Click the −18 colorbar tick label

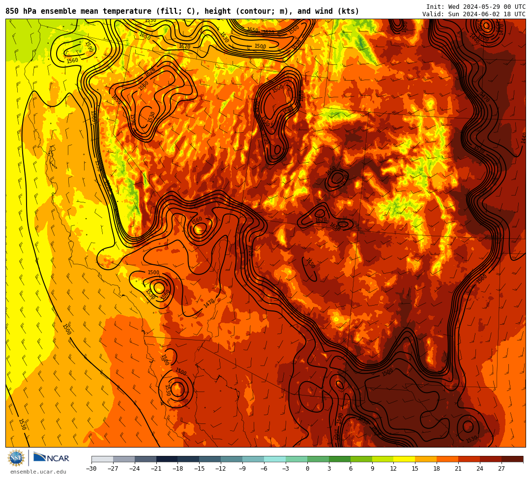click(x=178, y=469)
